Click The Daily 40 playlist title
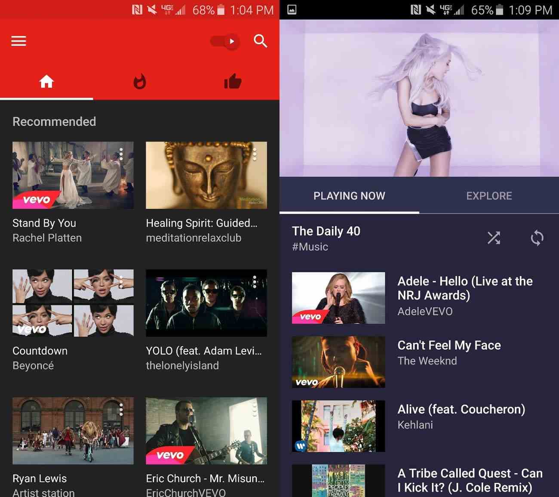 (326, 231)
